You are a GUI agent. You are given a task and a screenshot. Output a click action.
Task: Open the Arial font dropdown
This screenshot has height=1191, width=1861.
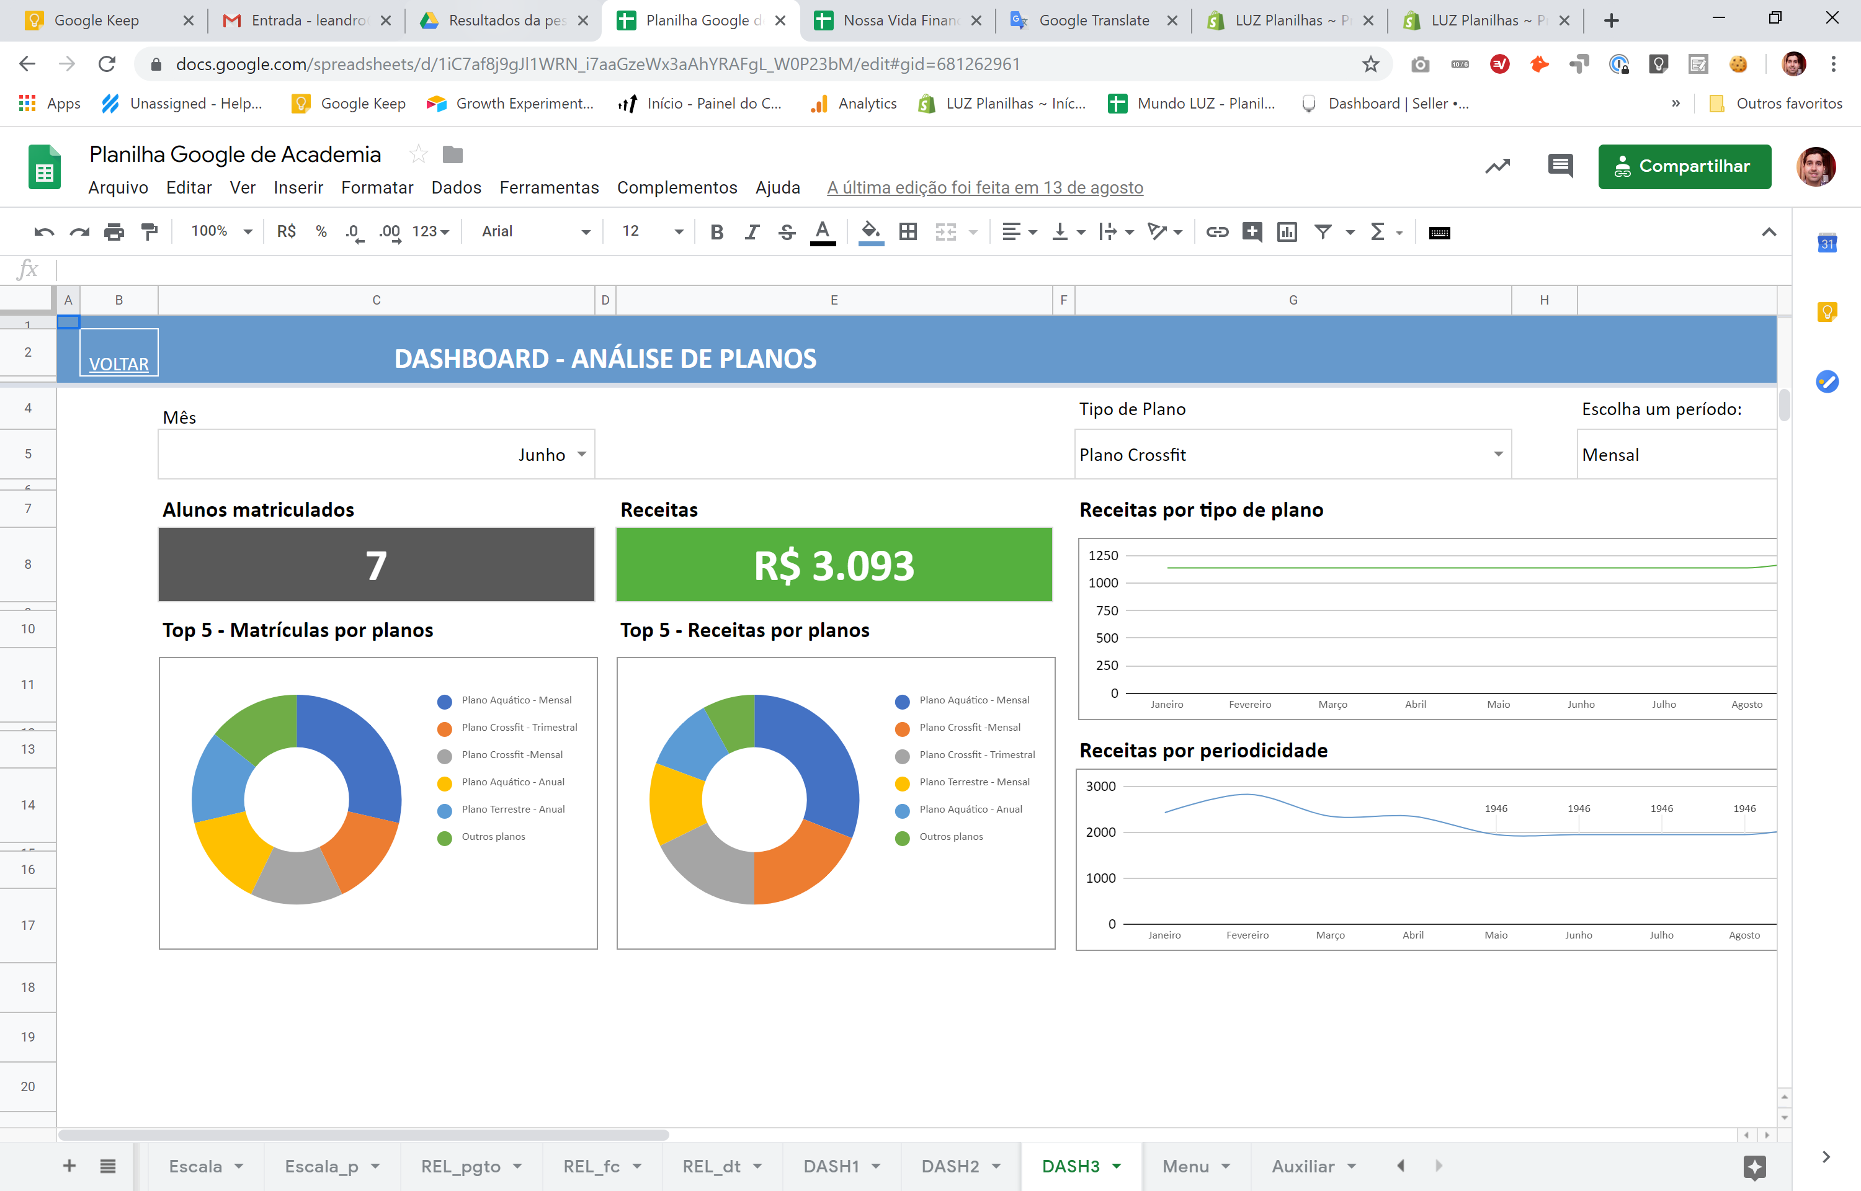[535, 231]
